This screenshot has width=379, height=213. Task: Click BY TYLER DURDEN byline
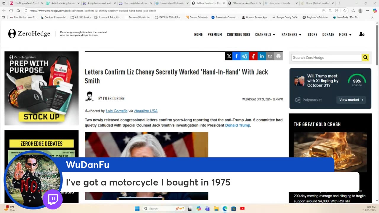[x=111, y=99]
